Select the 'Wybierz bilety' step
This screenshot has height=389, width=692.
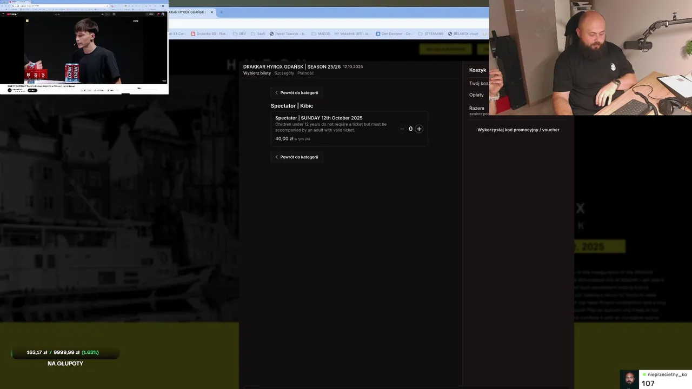click(257, 73)
